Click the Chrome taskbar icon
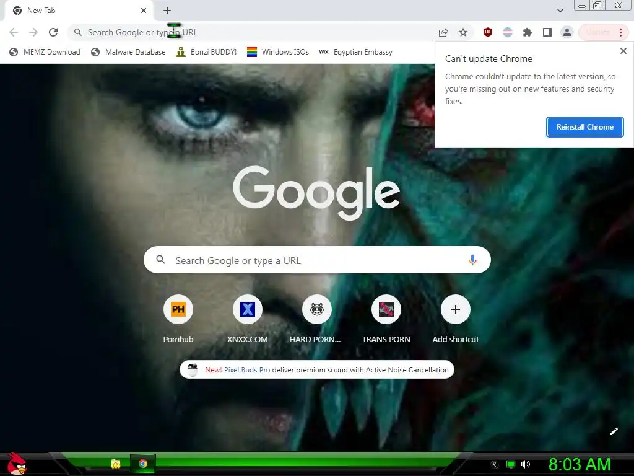 point(143,464)
